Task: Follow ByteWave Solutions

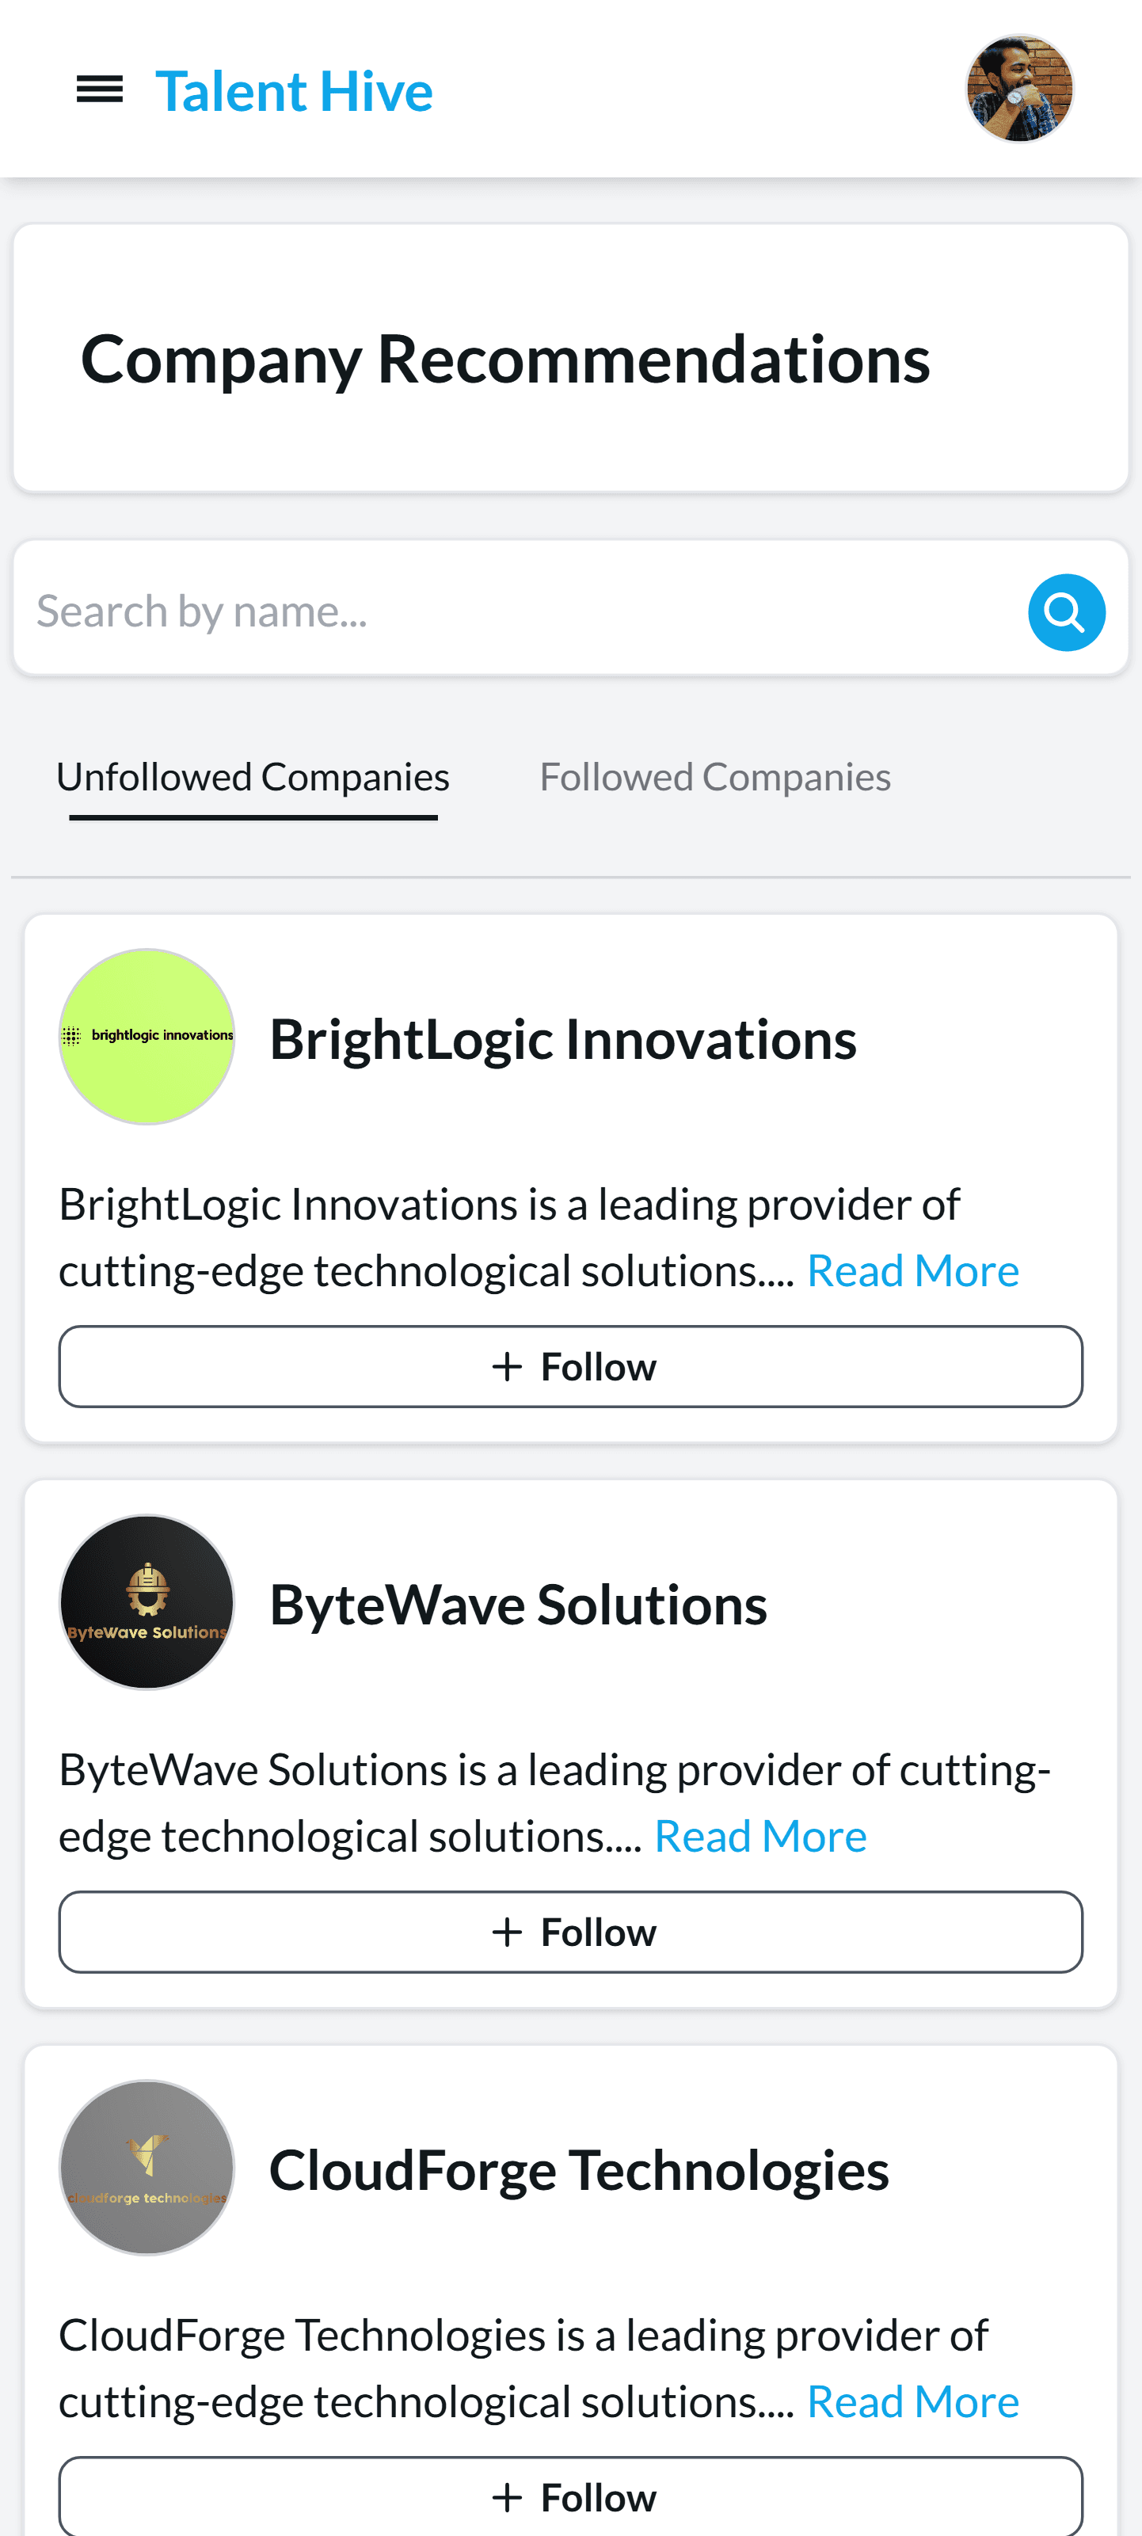Action: (571, 1932)
